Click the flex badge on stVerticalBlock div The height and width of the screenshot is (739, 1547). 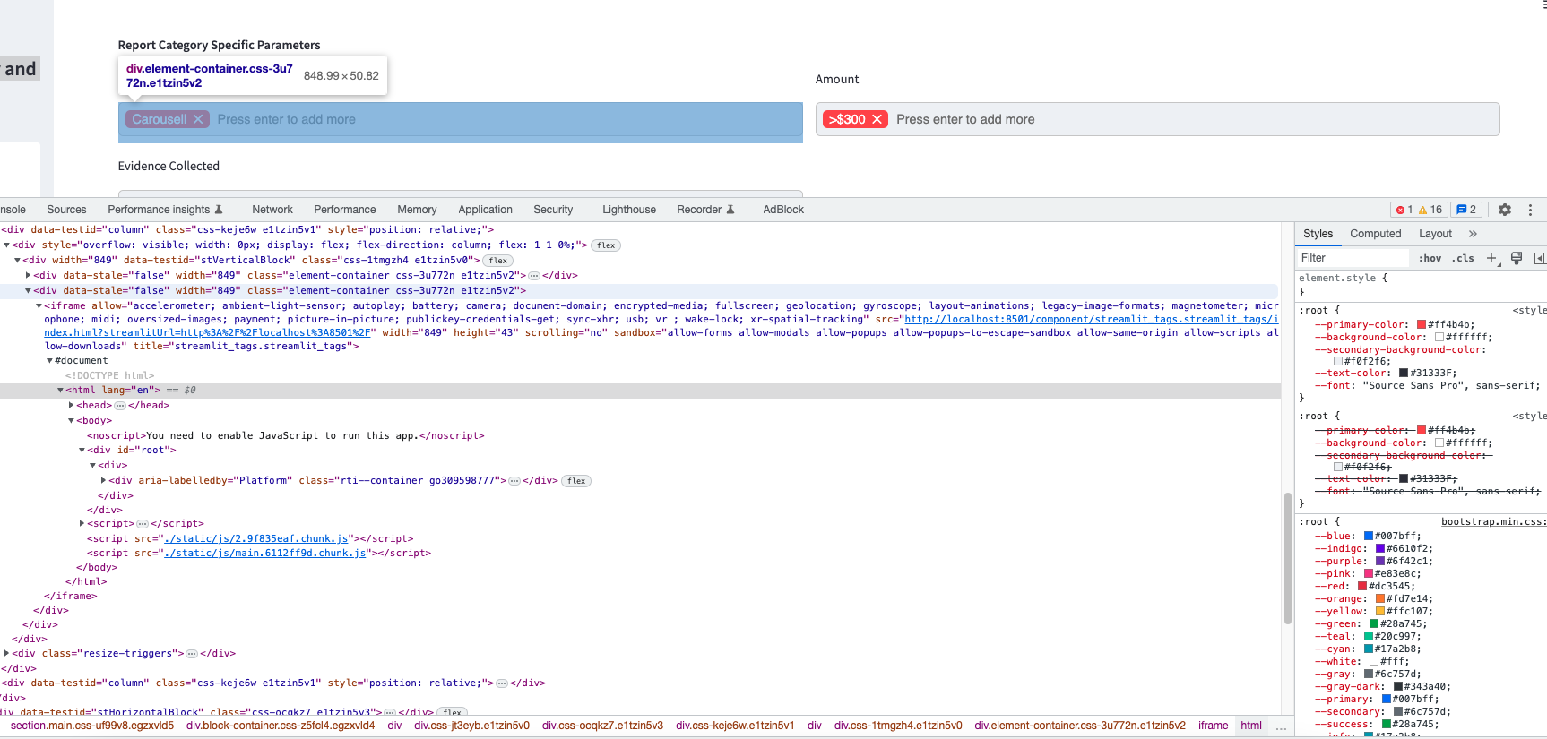coord(498,261)
